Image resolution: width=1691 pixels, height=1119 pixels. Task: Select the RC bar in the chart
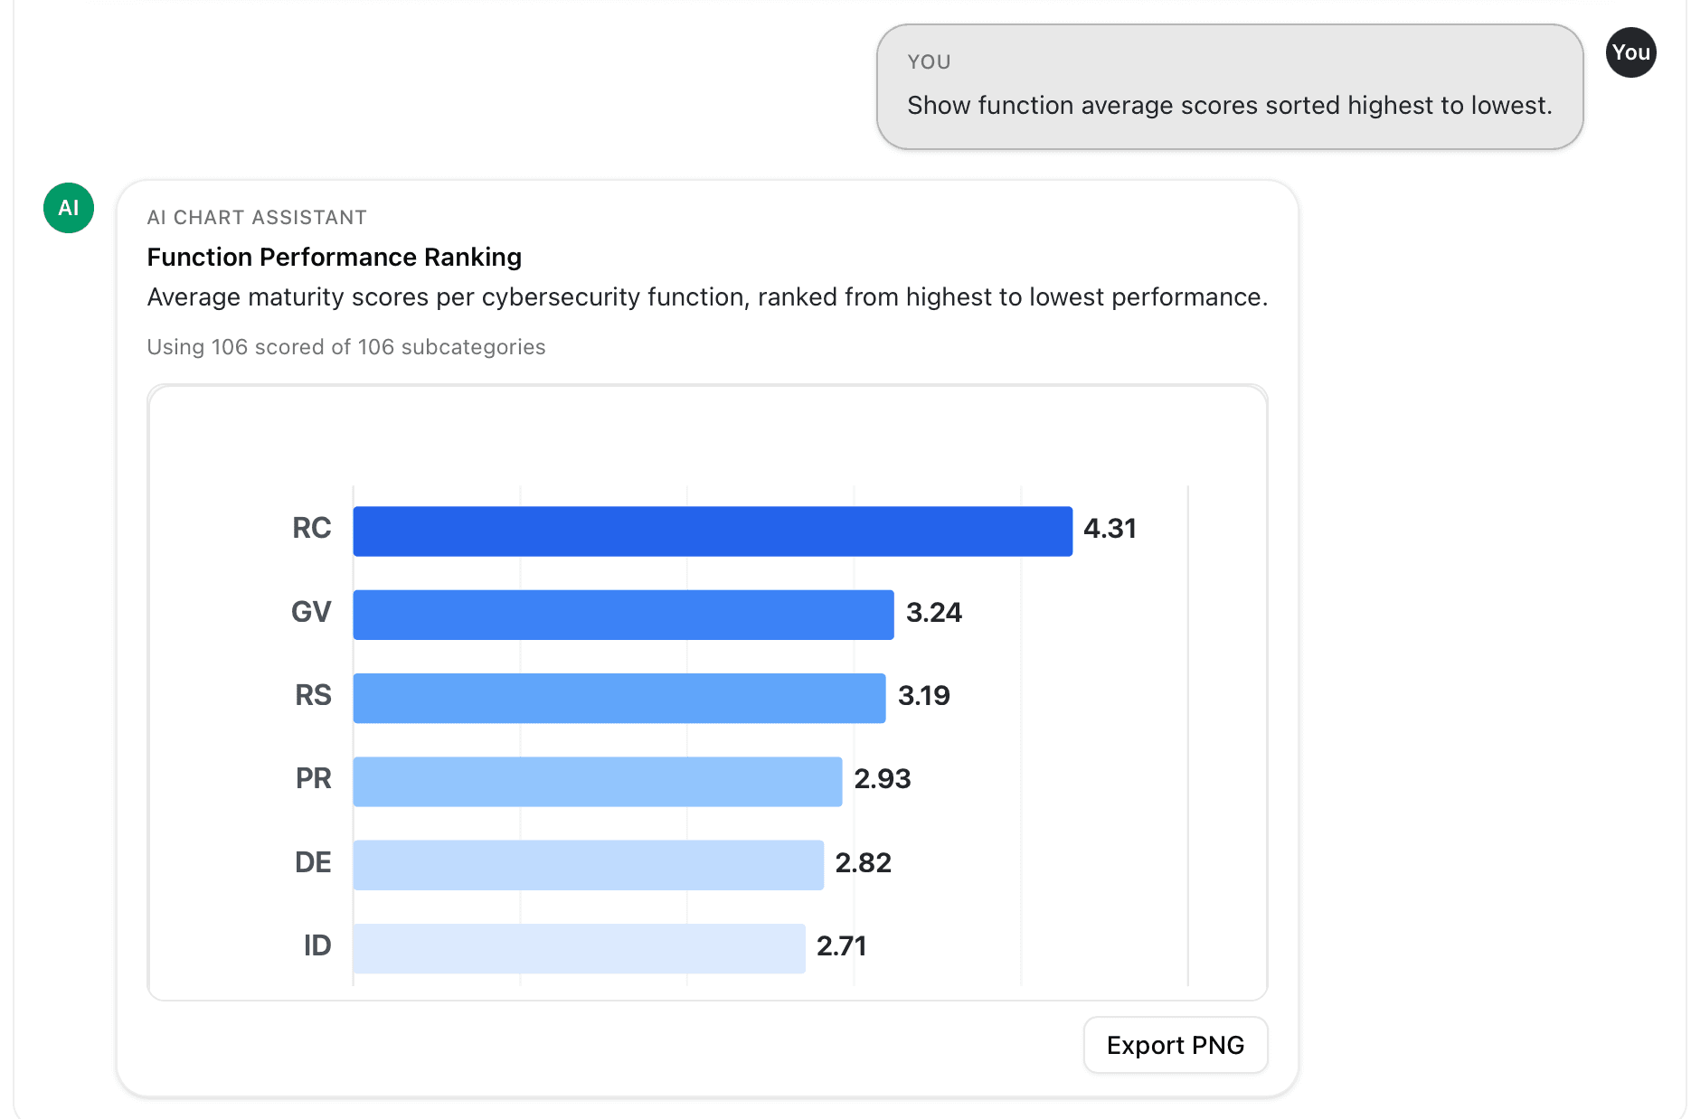[712, 531]
